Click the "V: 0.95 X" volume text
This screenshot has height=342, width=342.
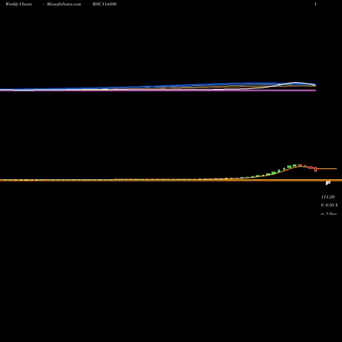coord(329,205)
